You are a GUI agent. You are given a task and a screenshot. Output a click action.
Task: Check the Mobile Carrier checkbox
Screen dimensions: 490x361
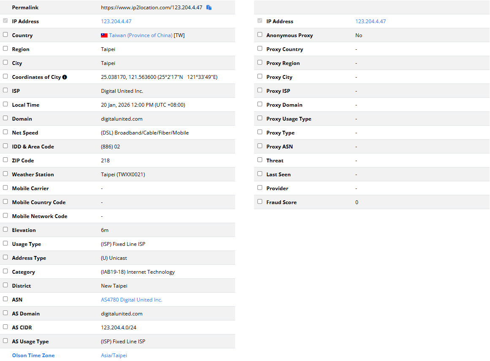point(5,188)
